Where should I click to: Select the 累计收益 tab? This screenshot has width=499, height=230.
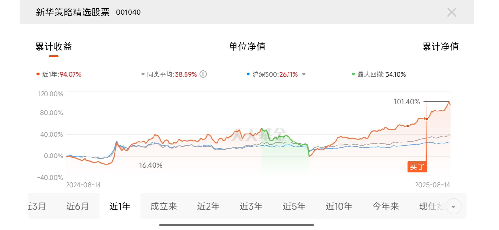click(x=54, y=47)
